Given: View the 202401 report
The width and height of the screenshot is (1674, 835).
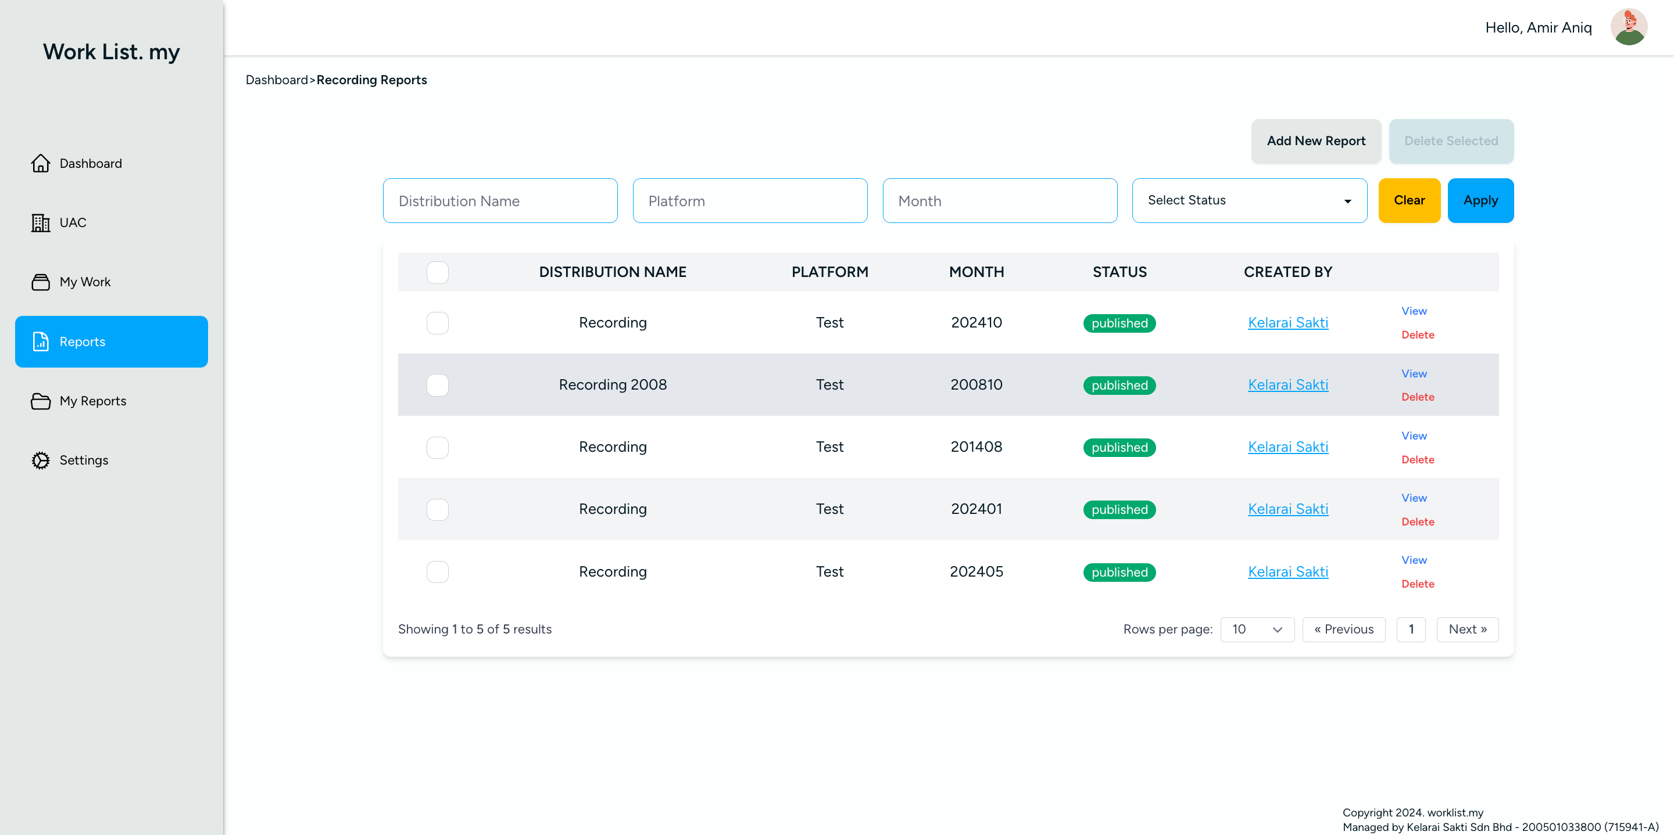Looking at the screenshot, I should [1414, 498].
